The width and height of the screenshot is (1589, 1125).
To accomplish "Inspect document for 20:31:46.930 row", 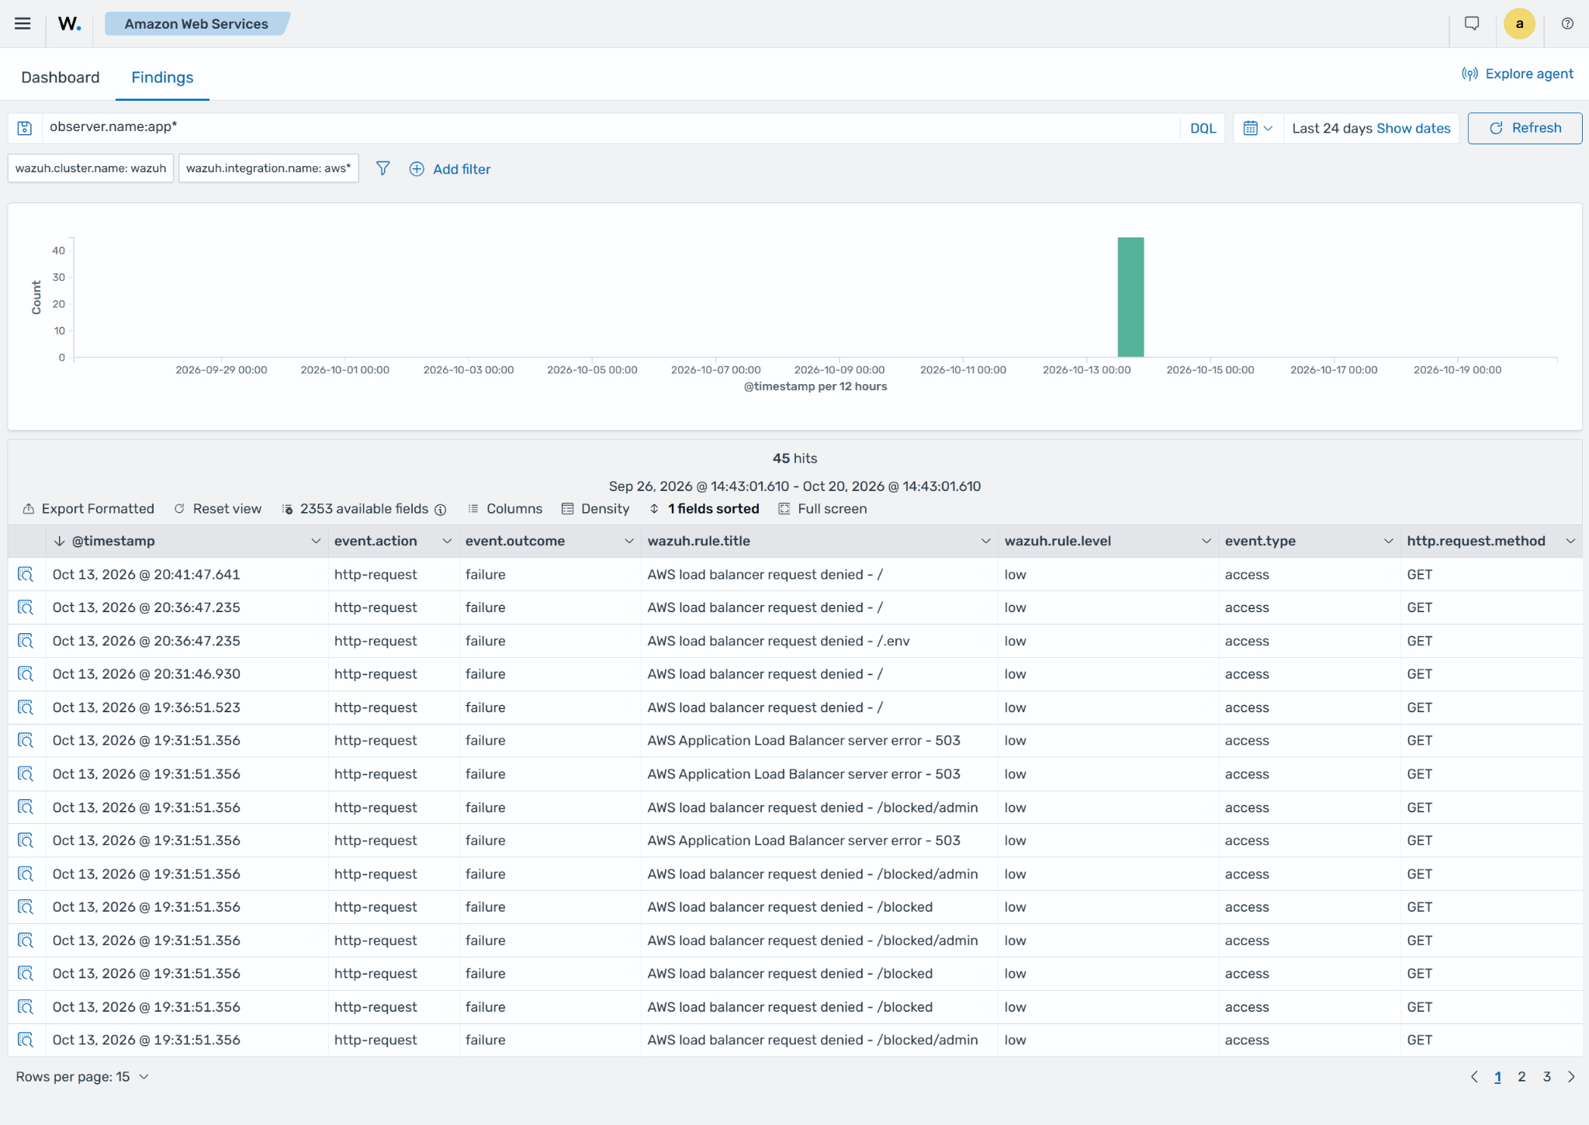I will 26,674.
